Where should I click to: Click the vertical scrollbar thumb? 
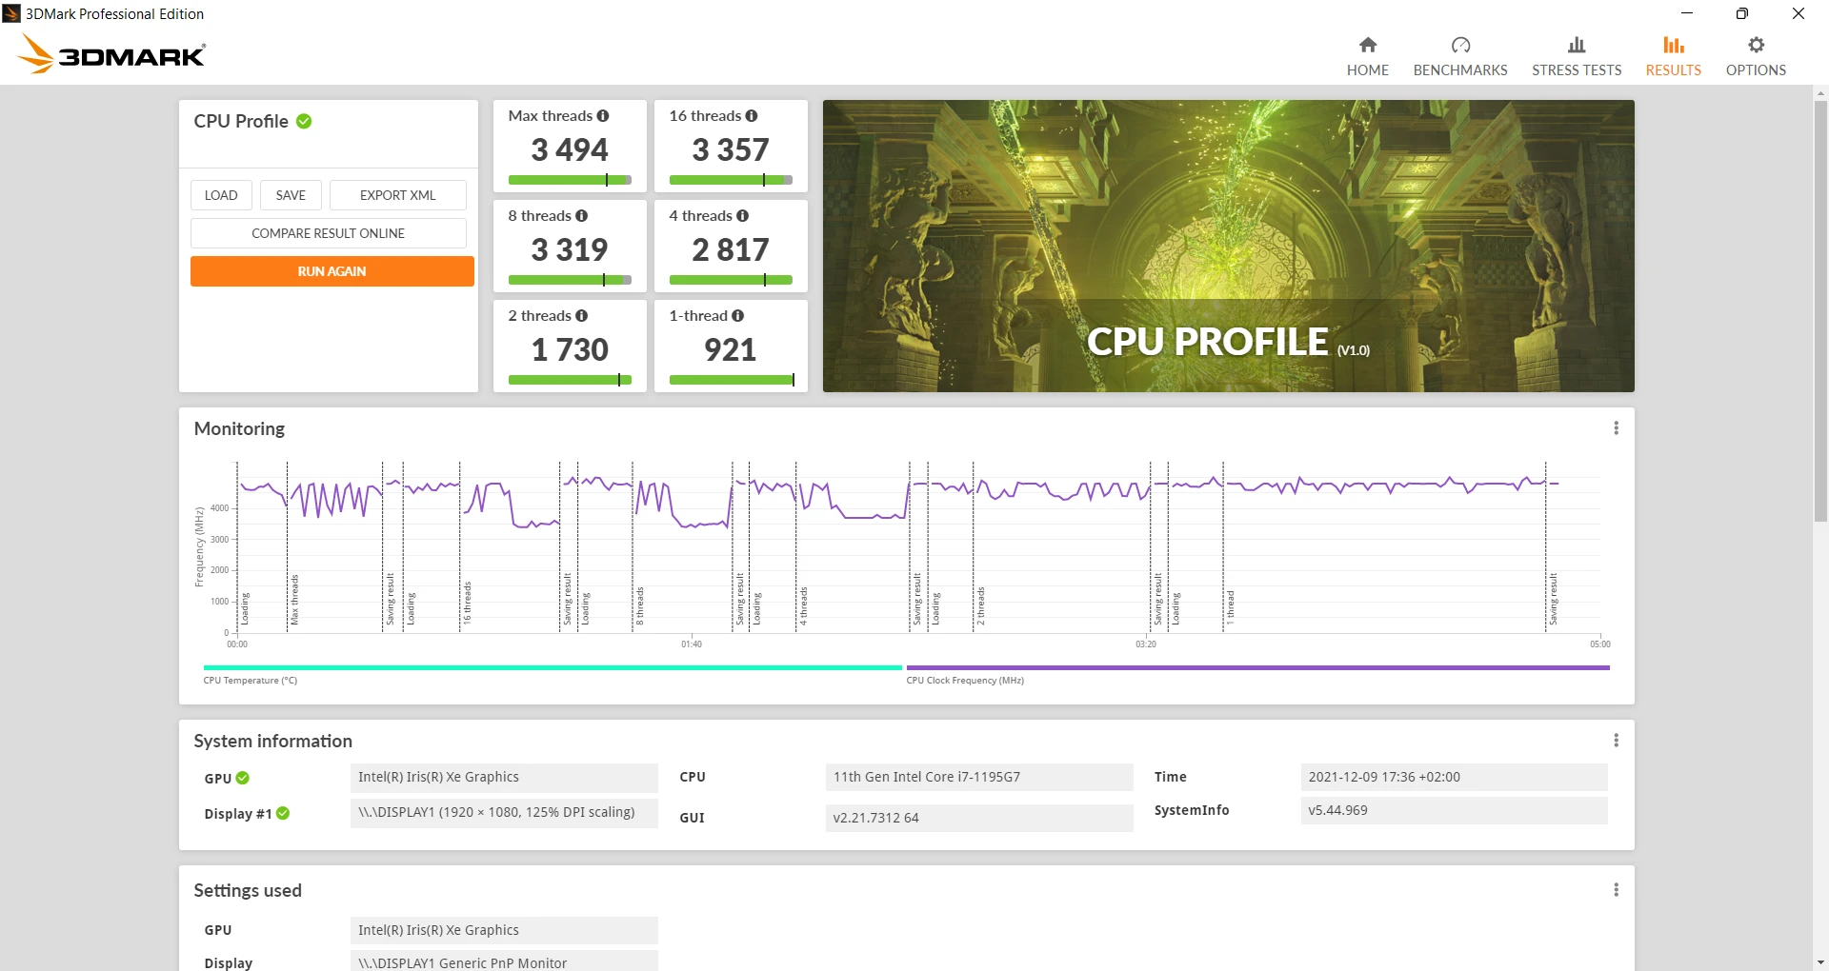[1820, 309]
